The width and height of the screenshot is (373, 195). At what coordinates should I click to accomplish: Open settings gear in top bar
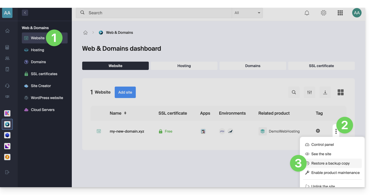324,13
